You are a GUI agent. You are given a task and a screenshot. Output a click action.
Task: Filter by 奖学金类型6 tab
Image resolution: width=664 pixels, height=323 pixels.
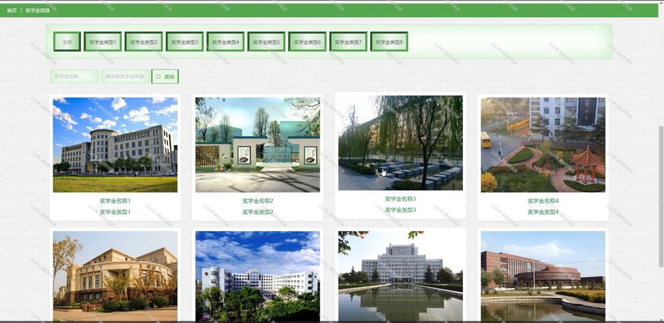307,42
